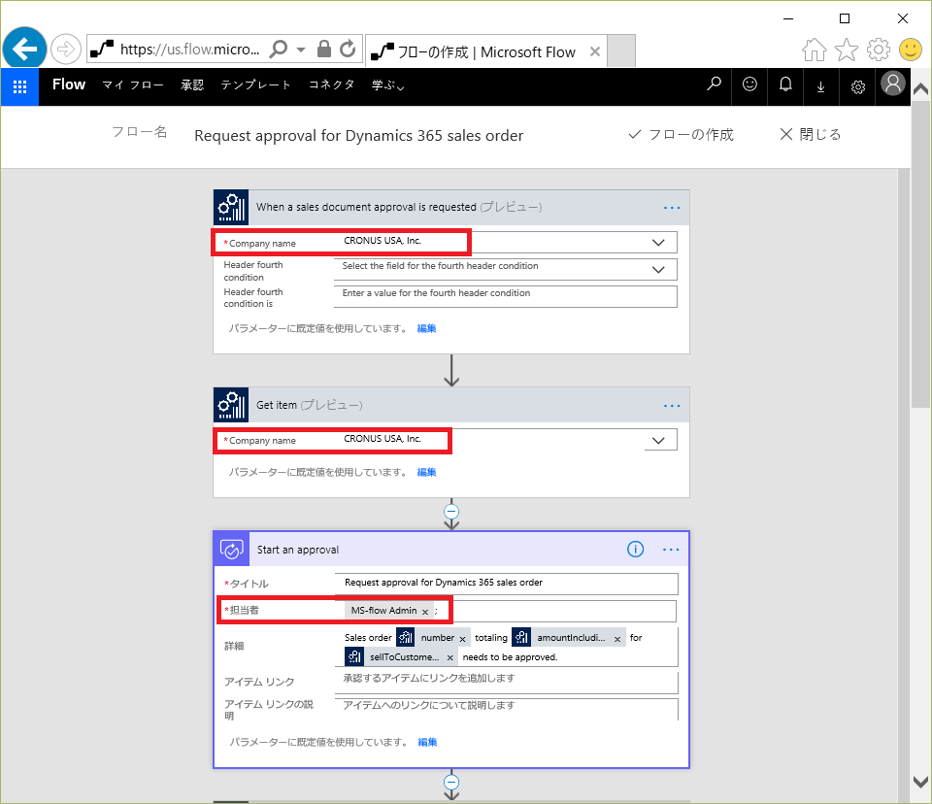Click the When a sales document approval header
This screenshot has width=932, height=804.
(x=451, y=208)
